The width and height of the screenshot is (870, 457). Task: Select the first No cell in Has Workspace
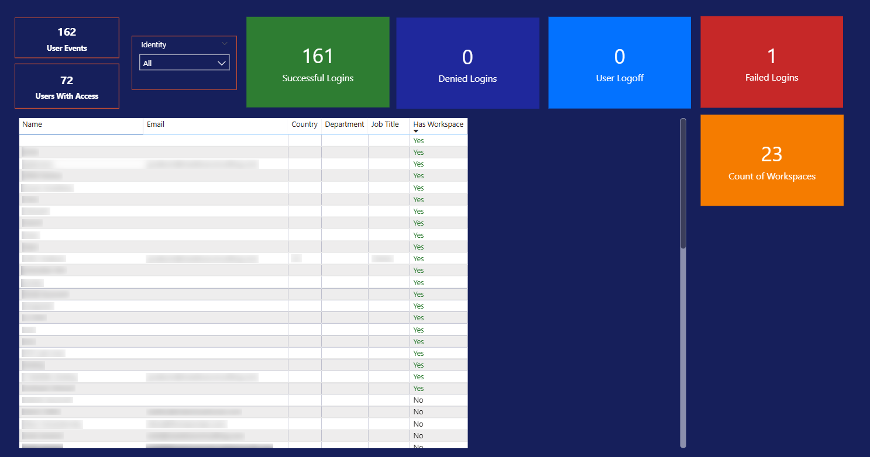(x=418, y=400)
